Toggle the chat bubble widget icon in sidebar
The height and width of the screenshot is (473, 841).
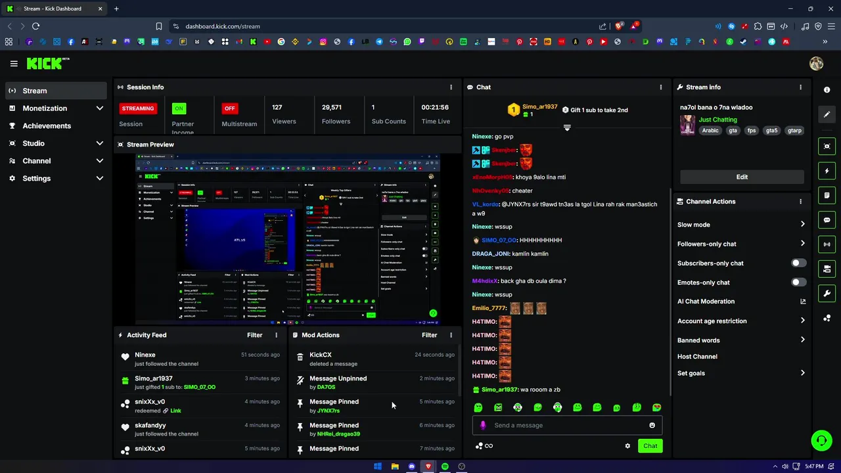(x=827, y=220)
